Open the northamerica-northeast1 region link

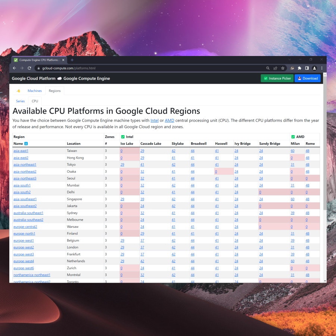click(32, 275)
